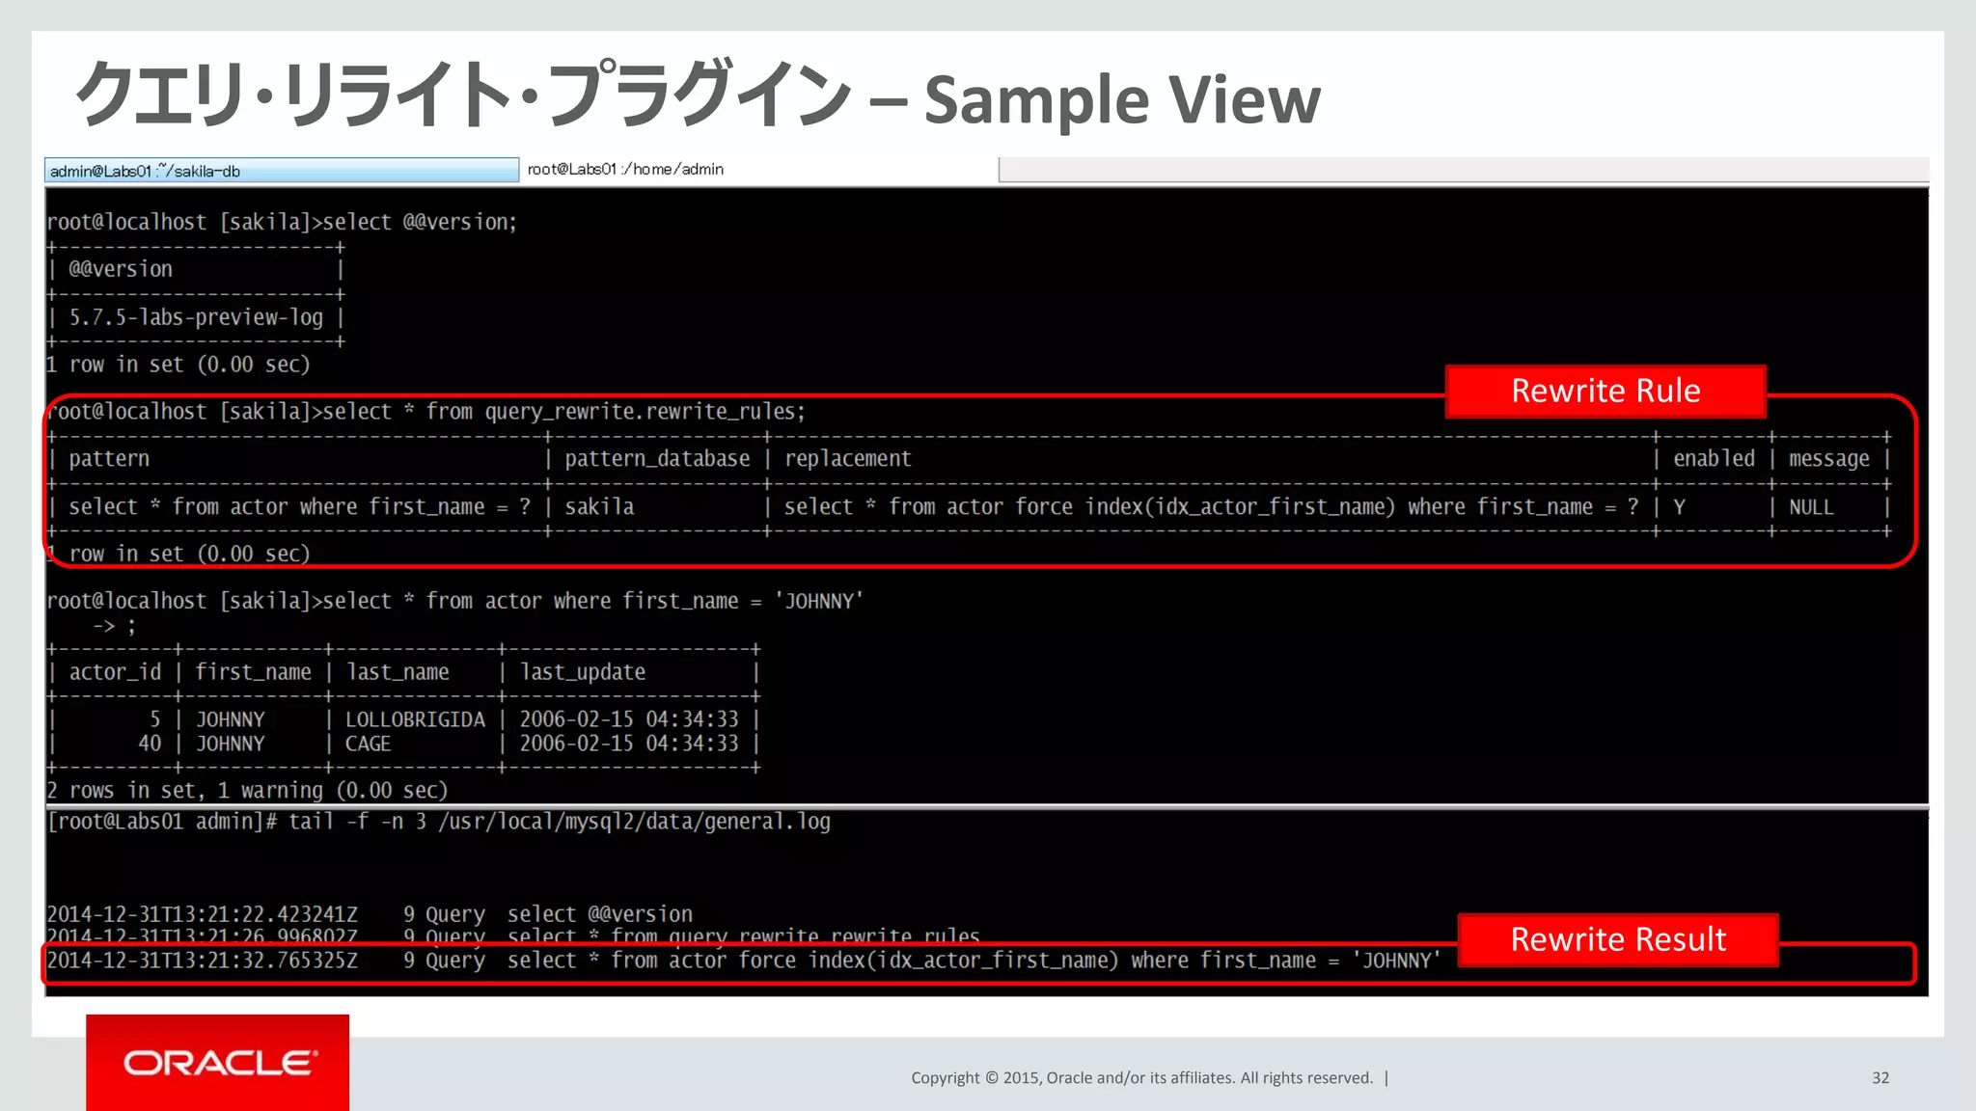Click the sakila pattern_database cell

point(599,507)
